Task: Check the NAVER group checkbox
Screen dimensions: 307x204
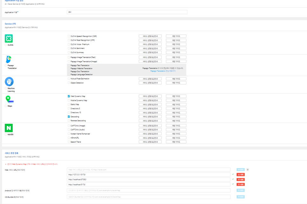Action: 6,134
